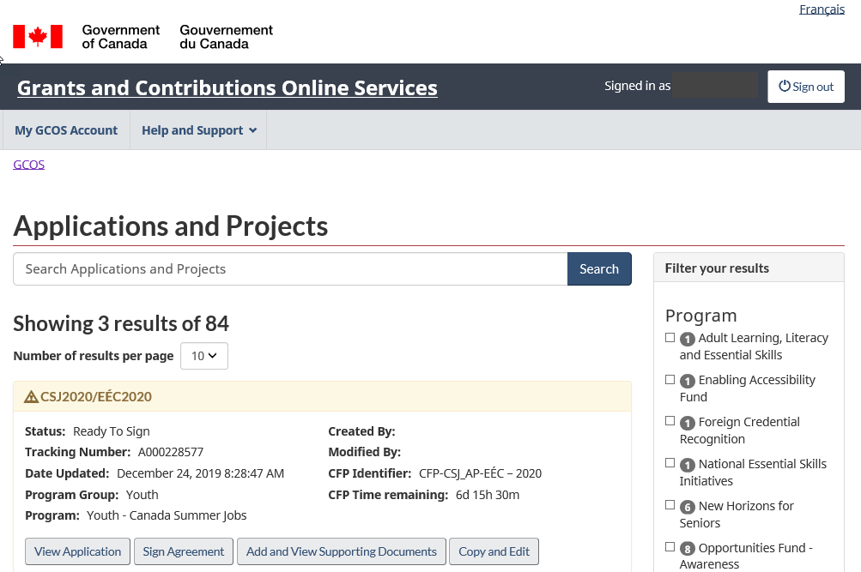The image size is (861, 572).
Task: Tick the Foreign Credential Recognition checkbox
Action: pyautogui.click(x=670, y=422)
